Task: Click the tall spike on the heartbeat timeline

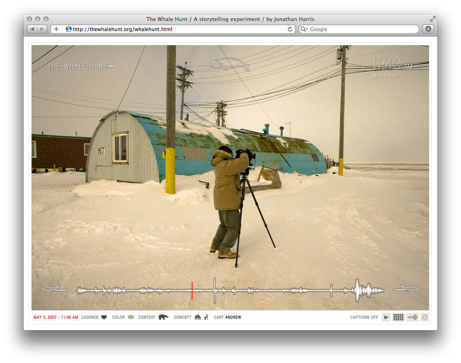Action: coord(215,290)
